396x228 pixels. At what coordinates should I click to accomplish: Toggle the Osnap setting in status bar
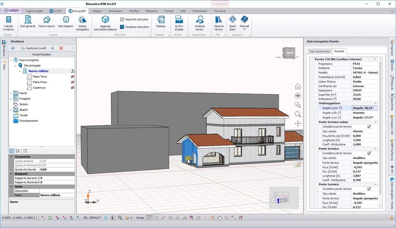click(x=140, y=218)
